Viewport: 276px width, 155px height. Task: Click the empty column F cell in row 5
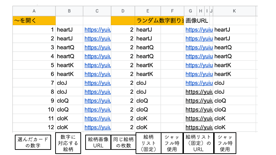[172, 65]
